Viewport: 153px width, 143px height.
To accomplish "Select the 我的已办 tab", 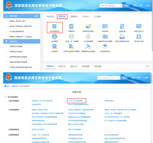I will (x=62, y=66).
